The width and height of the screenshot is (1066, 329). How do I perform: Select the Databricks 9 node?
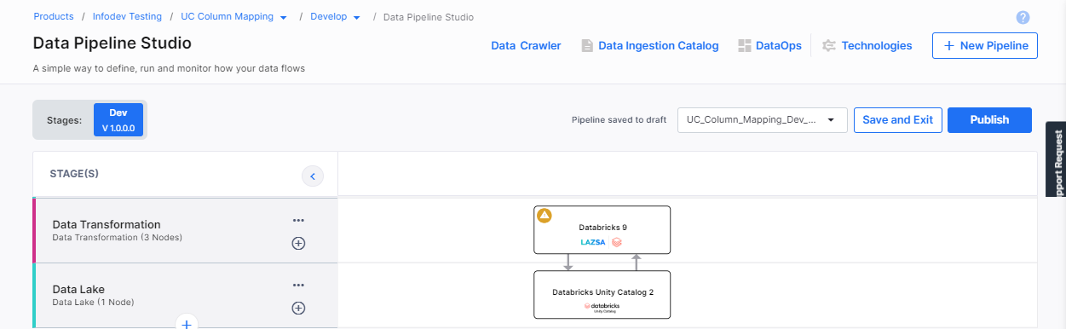pyautogui.click(x=602, y=229)
